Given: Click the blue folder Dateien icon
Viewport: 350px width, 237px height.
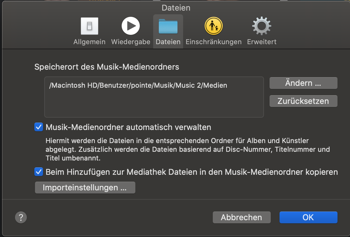Looking at the screenshot, I should point(168,26).
